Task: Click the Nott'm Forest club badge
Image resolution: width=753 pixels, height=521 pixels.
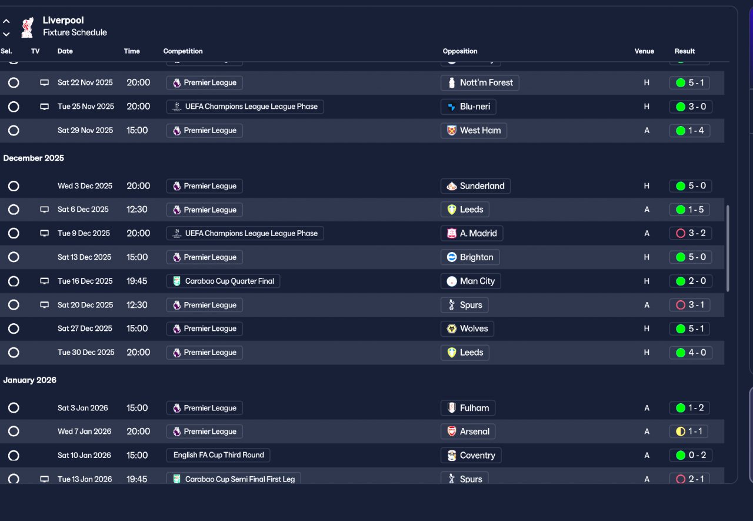Action: 452,83
